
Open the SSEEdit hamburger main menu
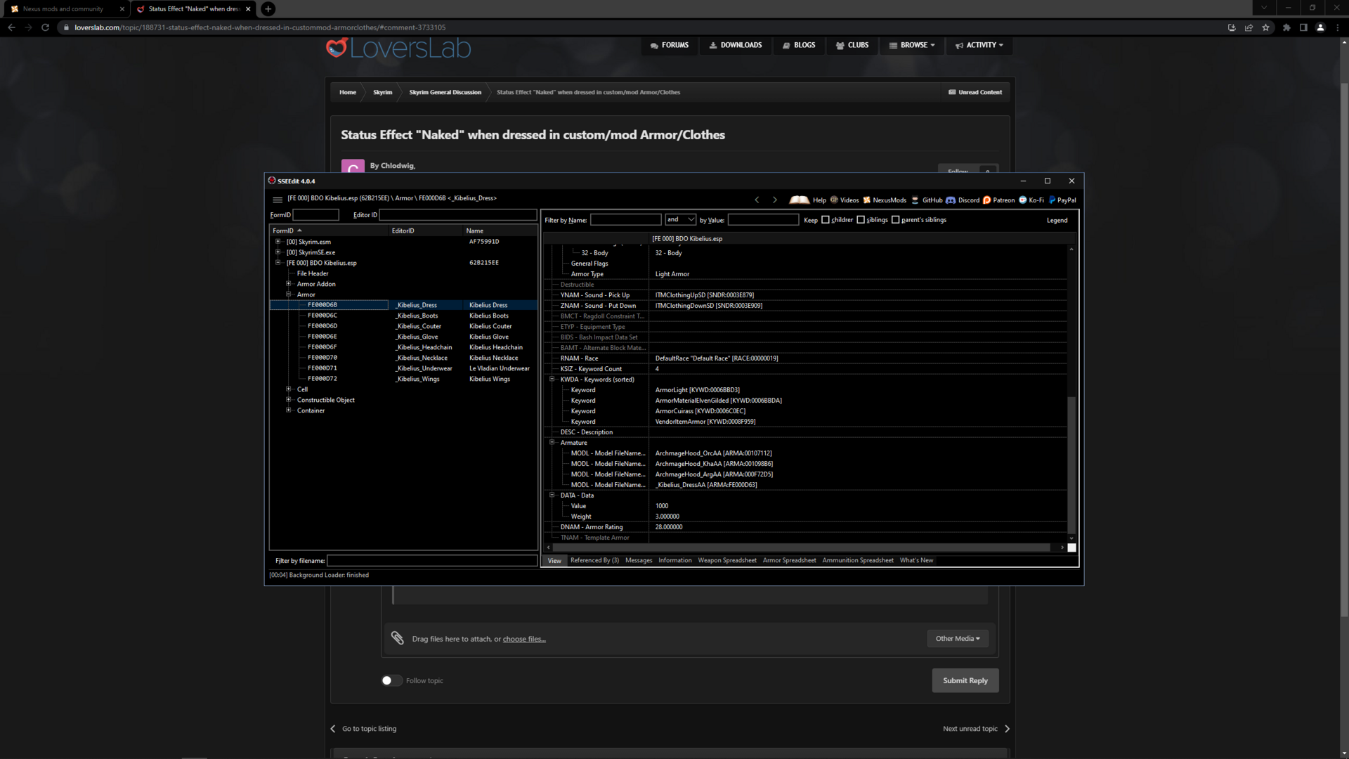click(278, 200)
